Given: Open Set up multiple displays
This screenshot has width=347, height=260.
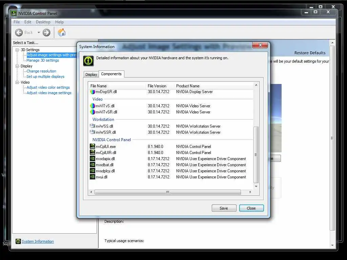Looking at the screenshot, I should coord(45,77).
